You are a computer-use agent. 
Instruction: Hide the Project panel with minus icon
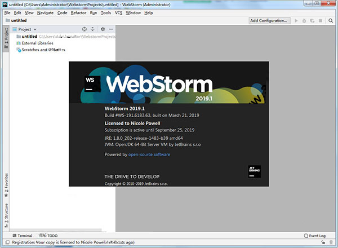pos(111,29)
